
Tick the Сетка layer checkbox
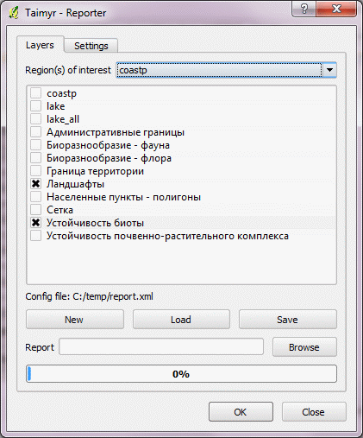coord(36,210)
